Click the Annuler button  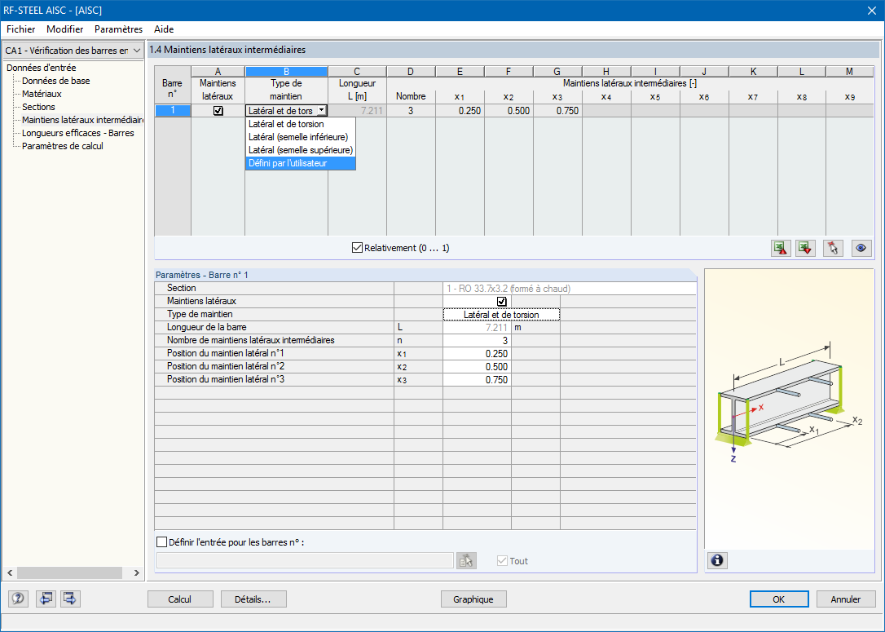846,599
